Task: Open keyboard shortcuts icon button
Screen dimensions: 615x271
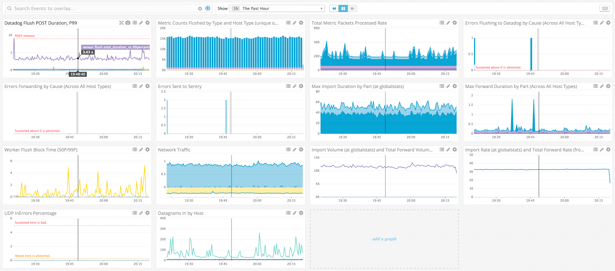Action: [604, 9]
